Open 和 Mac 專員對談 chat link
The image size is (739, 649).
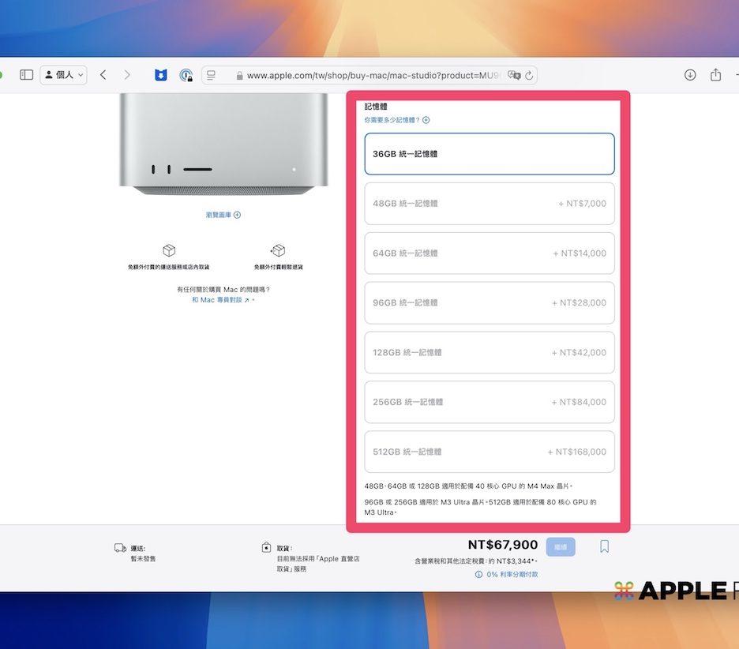pyautogui.click(x=221, y=300)
